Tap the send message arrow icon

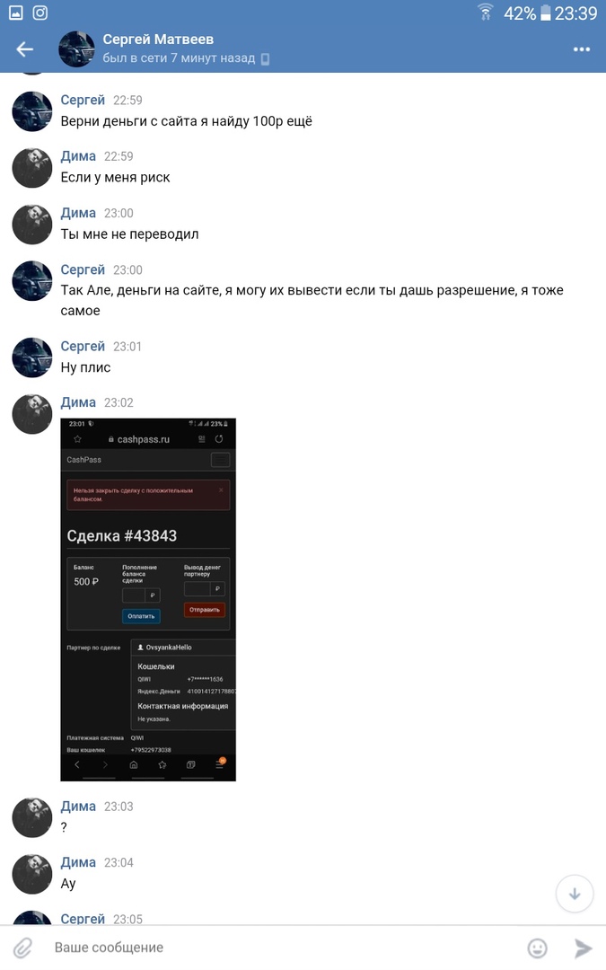[x=583, y=948]
